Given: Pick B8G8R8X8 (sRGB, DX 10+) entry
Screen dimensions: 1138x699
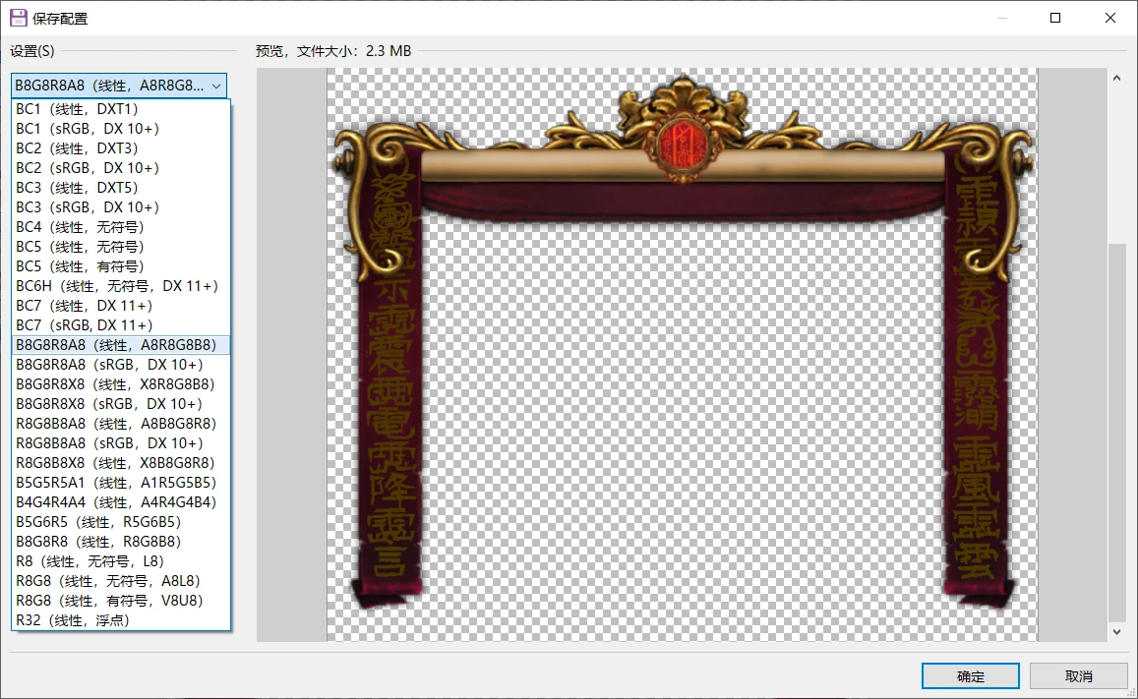Looking at the screenshot, I should [x=121, y=403].
